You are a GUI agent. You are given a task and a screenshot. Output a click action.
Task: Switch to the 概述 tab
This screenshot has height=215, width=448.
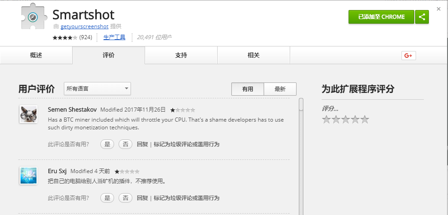[36, 55]
